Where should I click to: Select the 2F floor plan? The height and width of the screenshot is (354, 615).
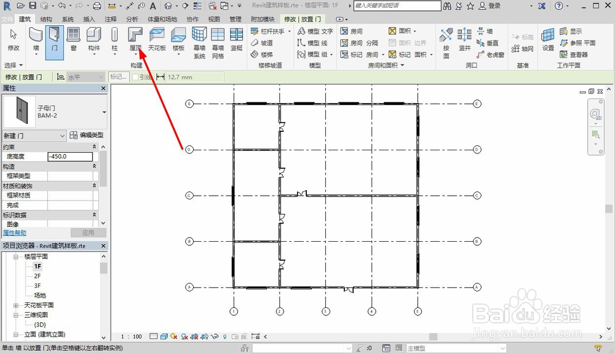coord(38,276)
